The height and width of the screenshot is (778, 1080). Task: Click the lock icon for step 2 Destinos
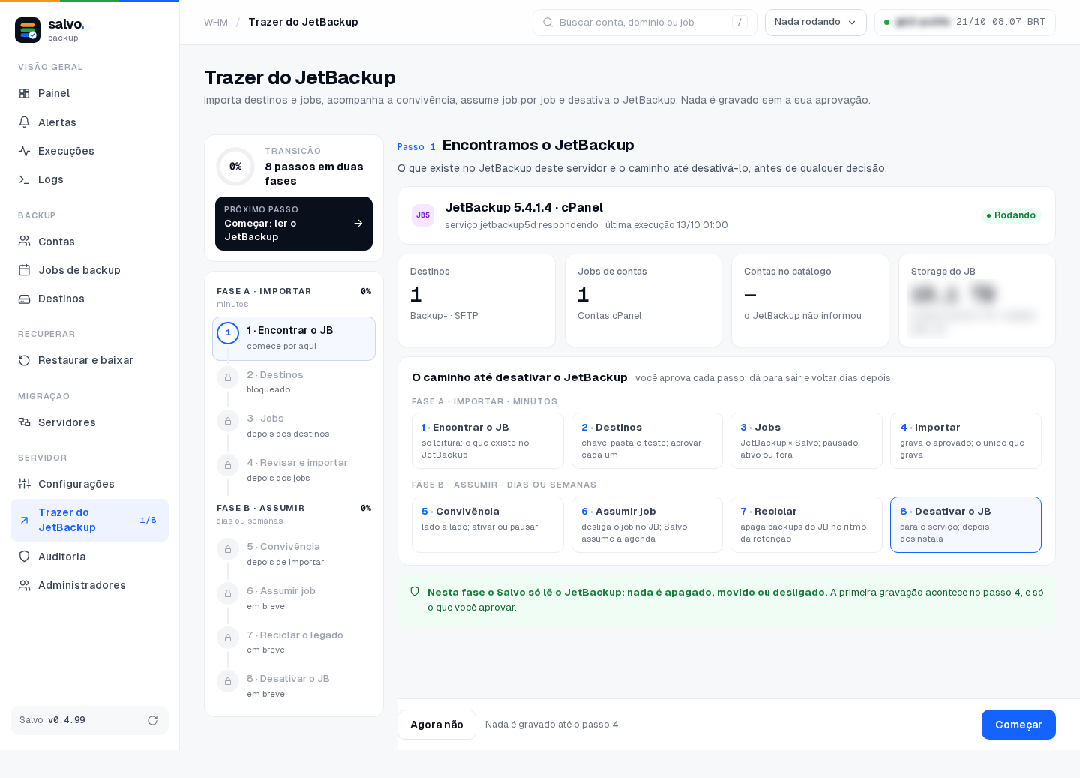pyautogui.click(x=228, y=377)
